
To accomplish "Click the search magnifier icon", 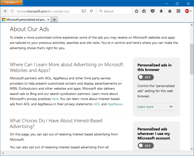I will [x=101, y=11].
